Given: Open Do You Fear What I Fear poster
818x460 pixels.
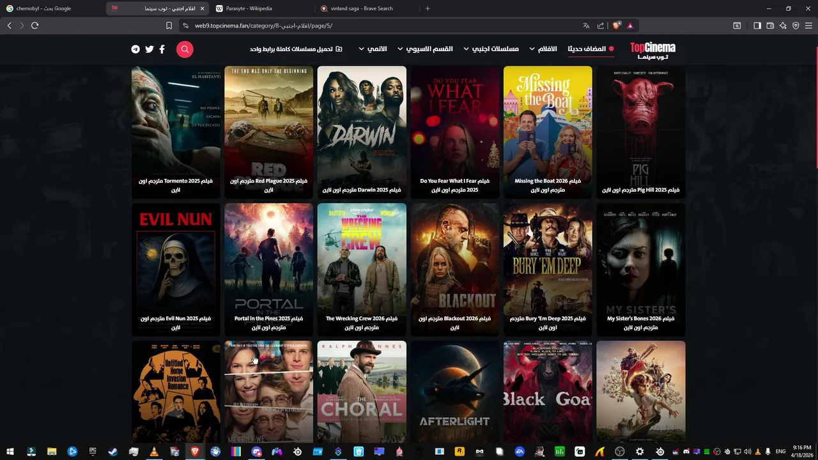Looking at the screenshot, I should (455, 132).
